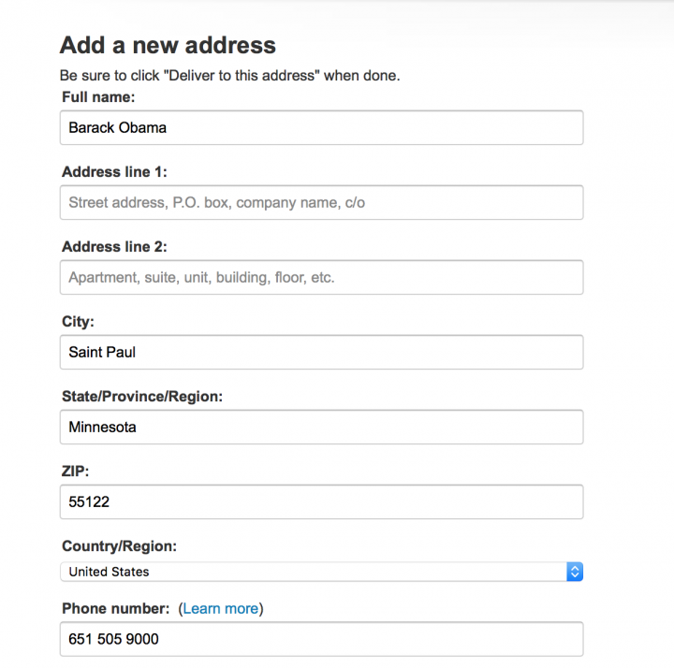
Task: Focus the State field containing Minnesota
Action: tap(321, 427)
